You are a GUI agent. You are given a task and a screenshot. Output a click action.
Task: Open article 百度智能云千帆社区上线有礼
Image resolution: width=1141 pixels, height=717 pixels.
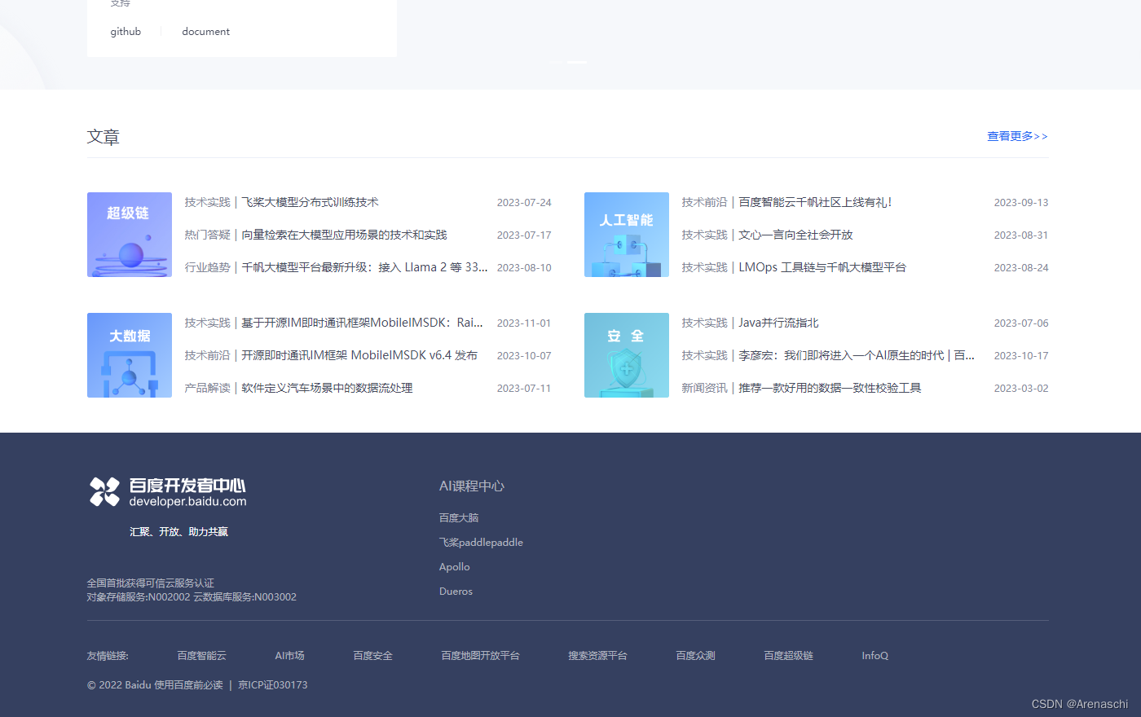click(815, 202)
